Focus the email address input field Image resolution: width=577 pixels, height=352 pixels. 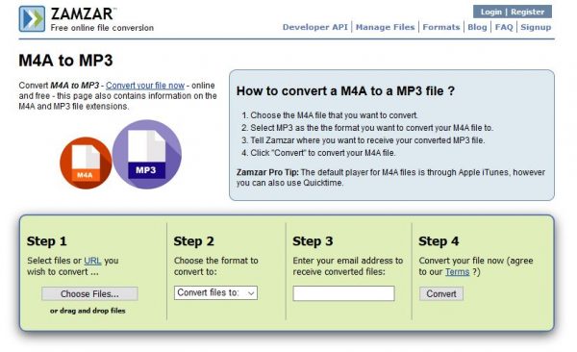pos(343,293)
